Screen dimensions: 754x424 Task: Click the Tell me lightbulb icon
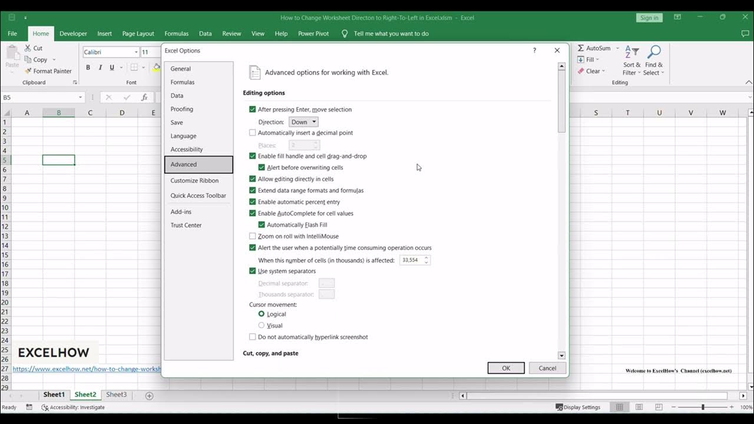[345, 34]
